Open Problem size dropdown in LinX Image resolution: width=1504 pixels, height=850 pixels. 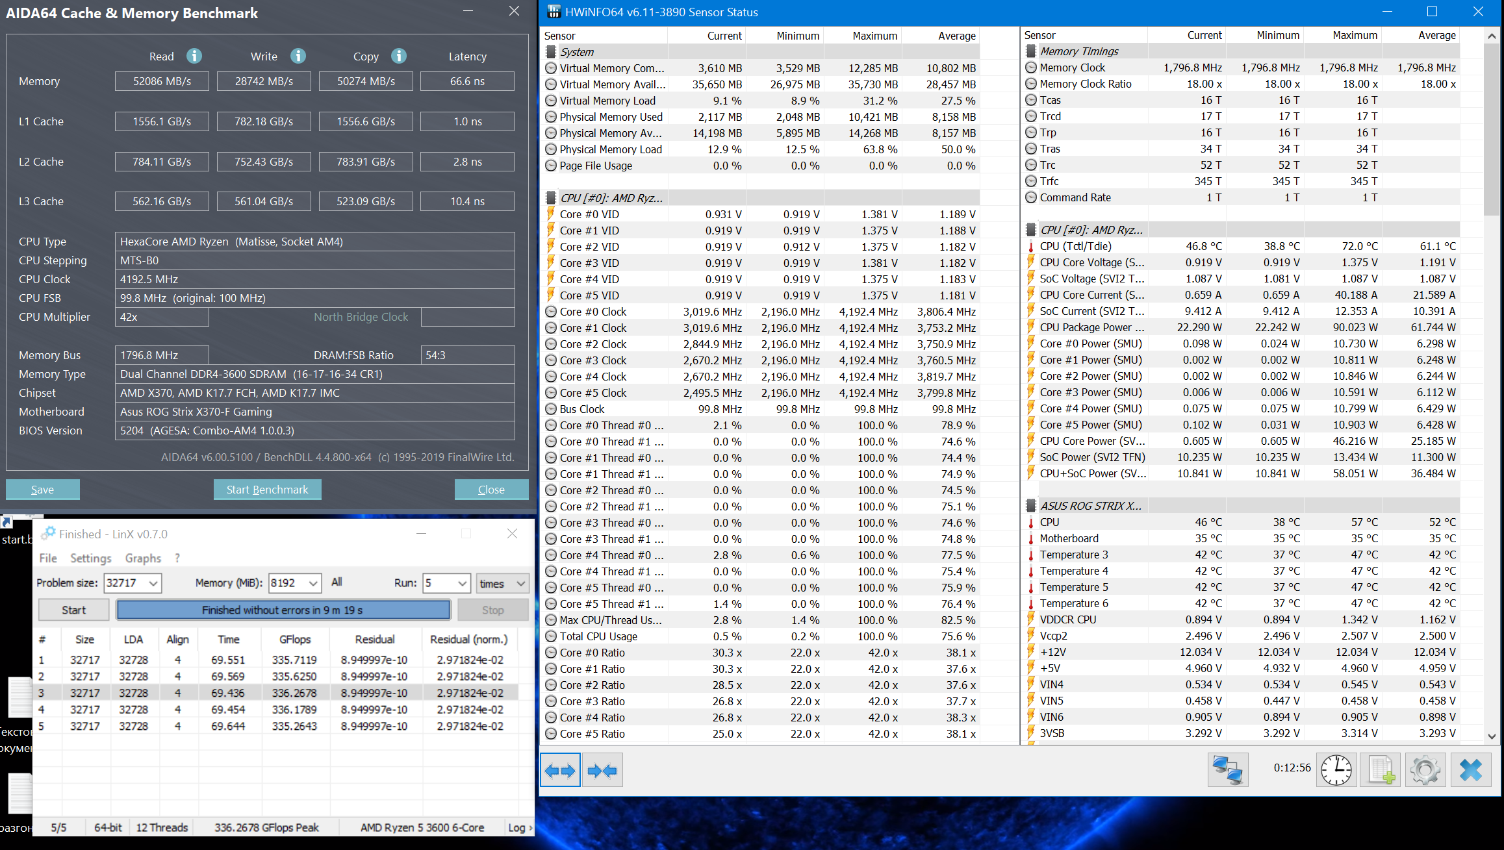point(153,583)
